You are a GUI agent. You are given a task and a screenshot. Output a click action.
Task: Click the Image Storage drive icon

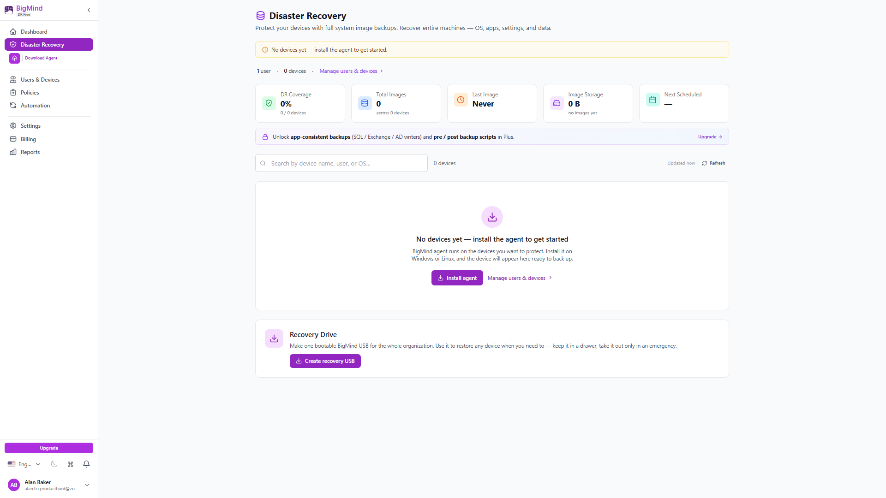click(x=557, y=103)
